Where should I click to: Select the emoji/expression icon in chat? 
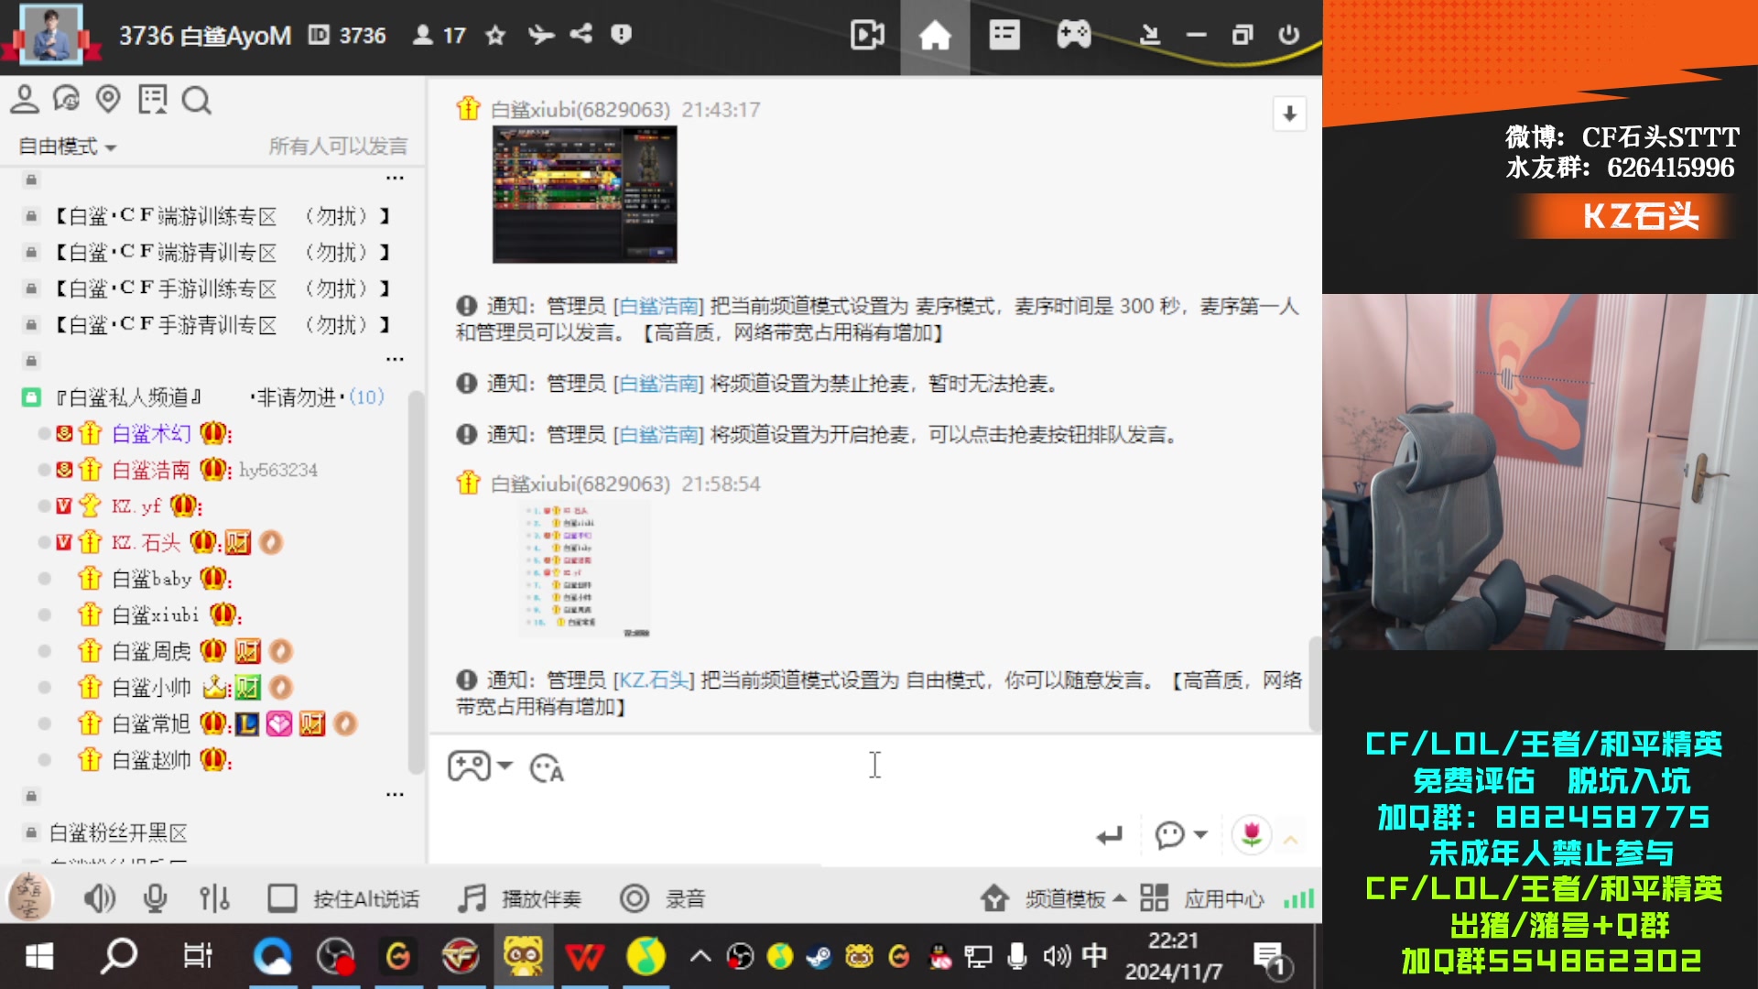[546, 766]
